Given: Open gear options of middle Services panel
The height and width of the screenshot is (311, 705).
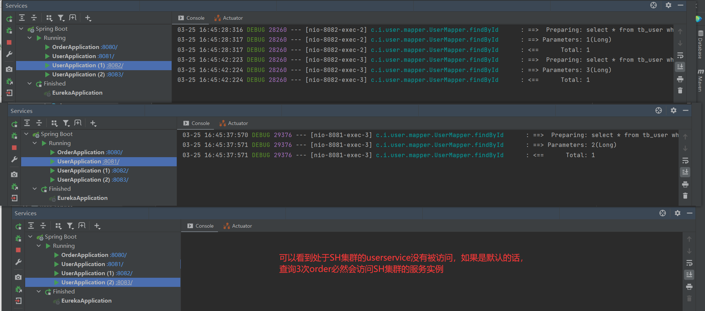Looking at the screenshot, I should pos(674,110).
